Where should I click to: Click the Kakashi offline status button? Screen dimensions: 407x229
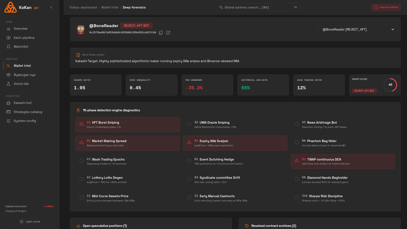click(386, 7)
